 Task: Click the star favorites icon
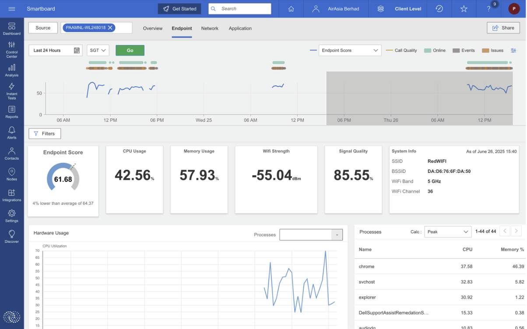coord(464,9)
